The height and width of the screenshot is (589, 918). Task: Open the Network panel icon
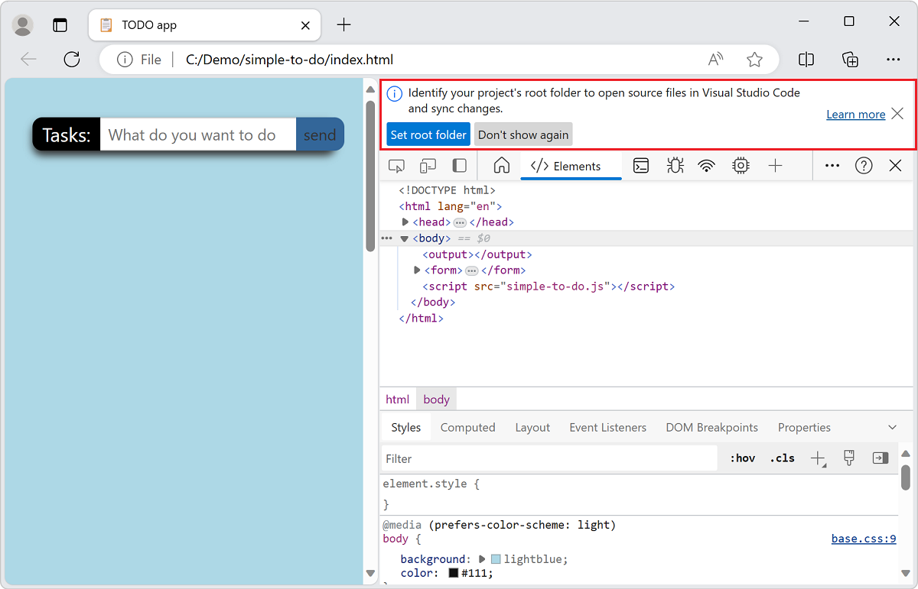coord(707,165)
